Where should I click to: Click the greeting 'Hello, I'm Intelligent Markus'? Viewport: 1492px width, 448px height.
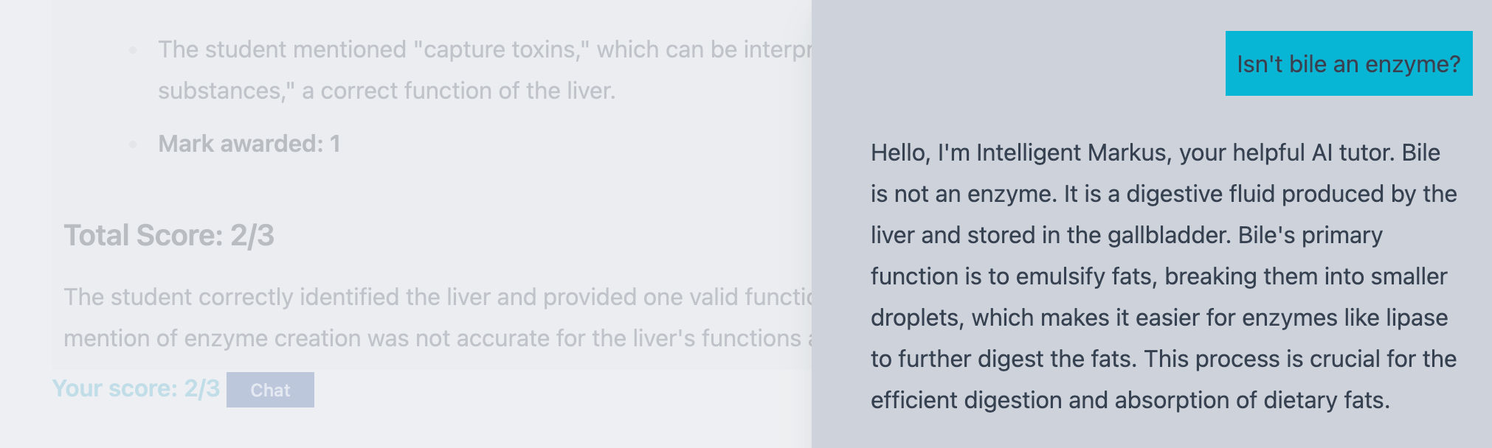click(1026, 153)
